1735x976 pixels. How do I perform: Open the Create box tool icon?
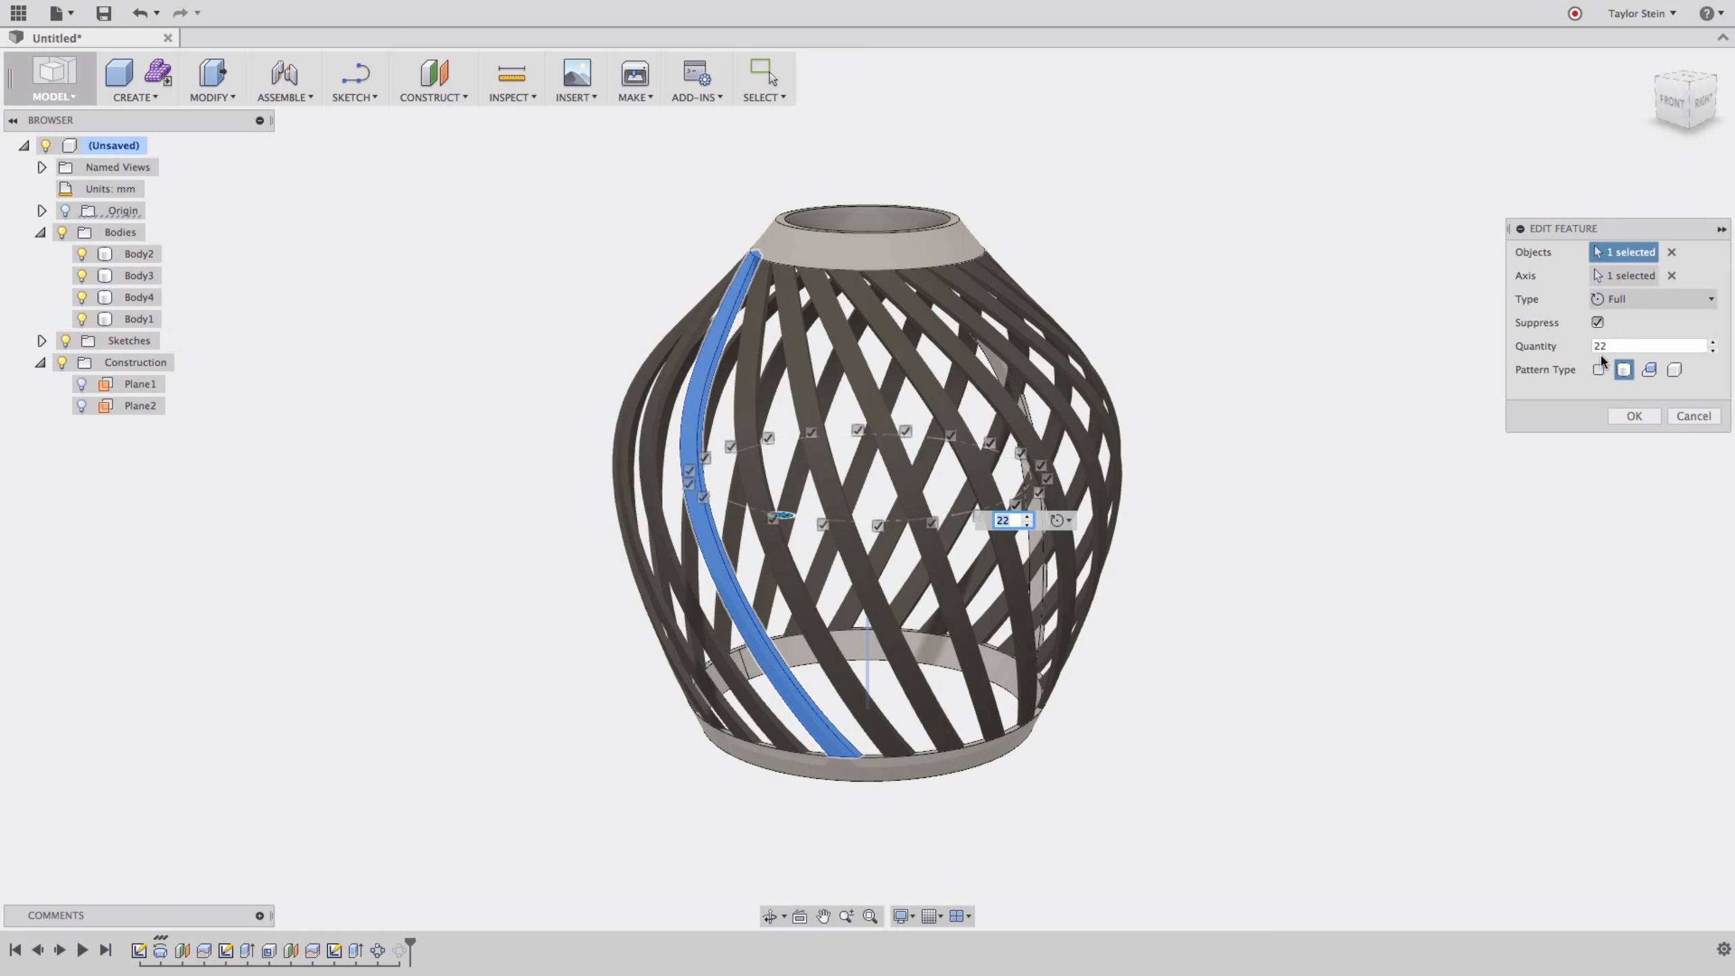pos(119,73)
